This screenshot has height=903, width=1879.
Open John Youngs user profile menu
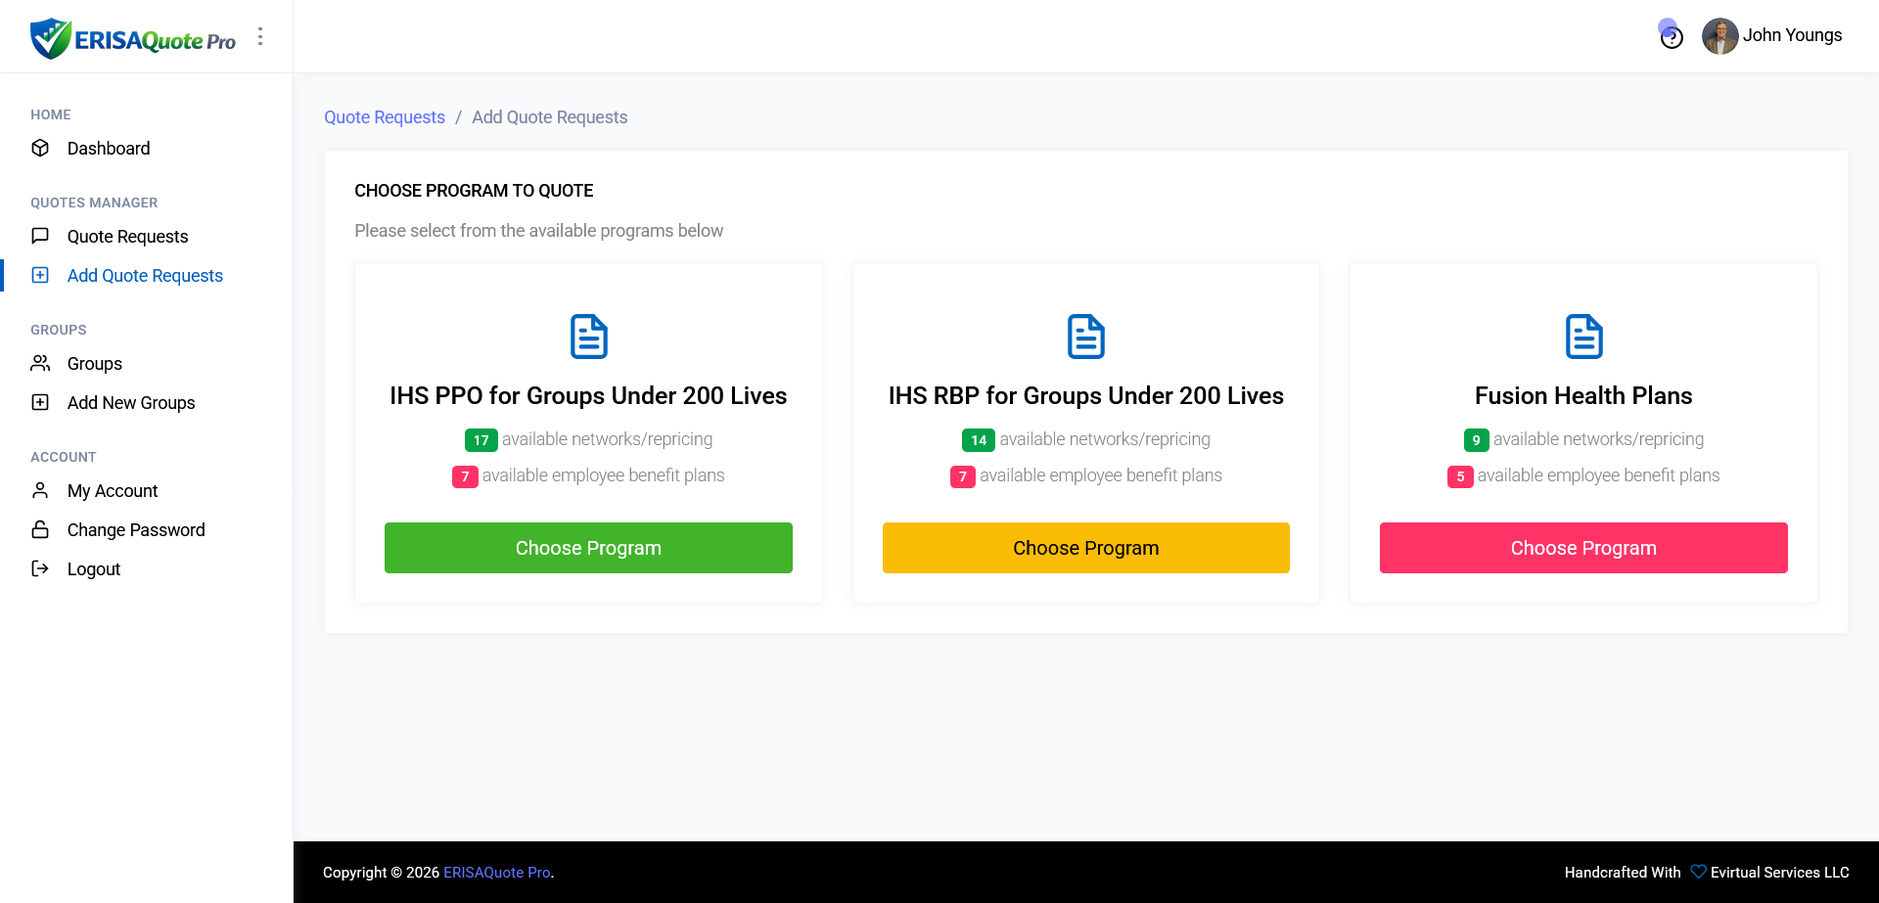pos(1791,35)
